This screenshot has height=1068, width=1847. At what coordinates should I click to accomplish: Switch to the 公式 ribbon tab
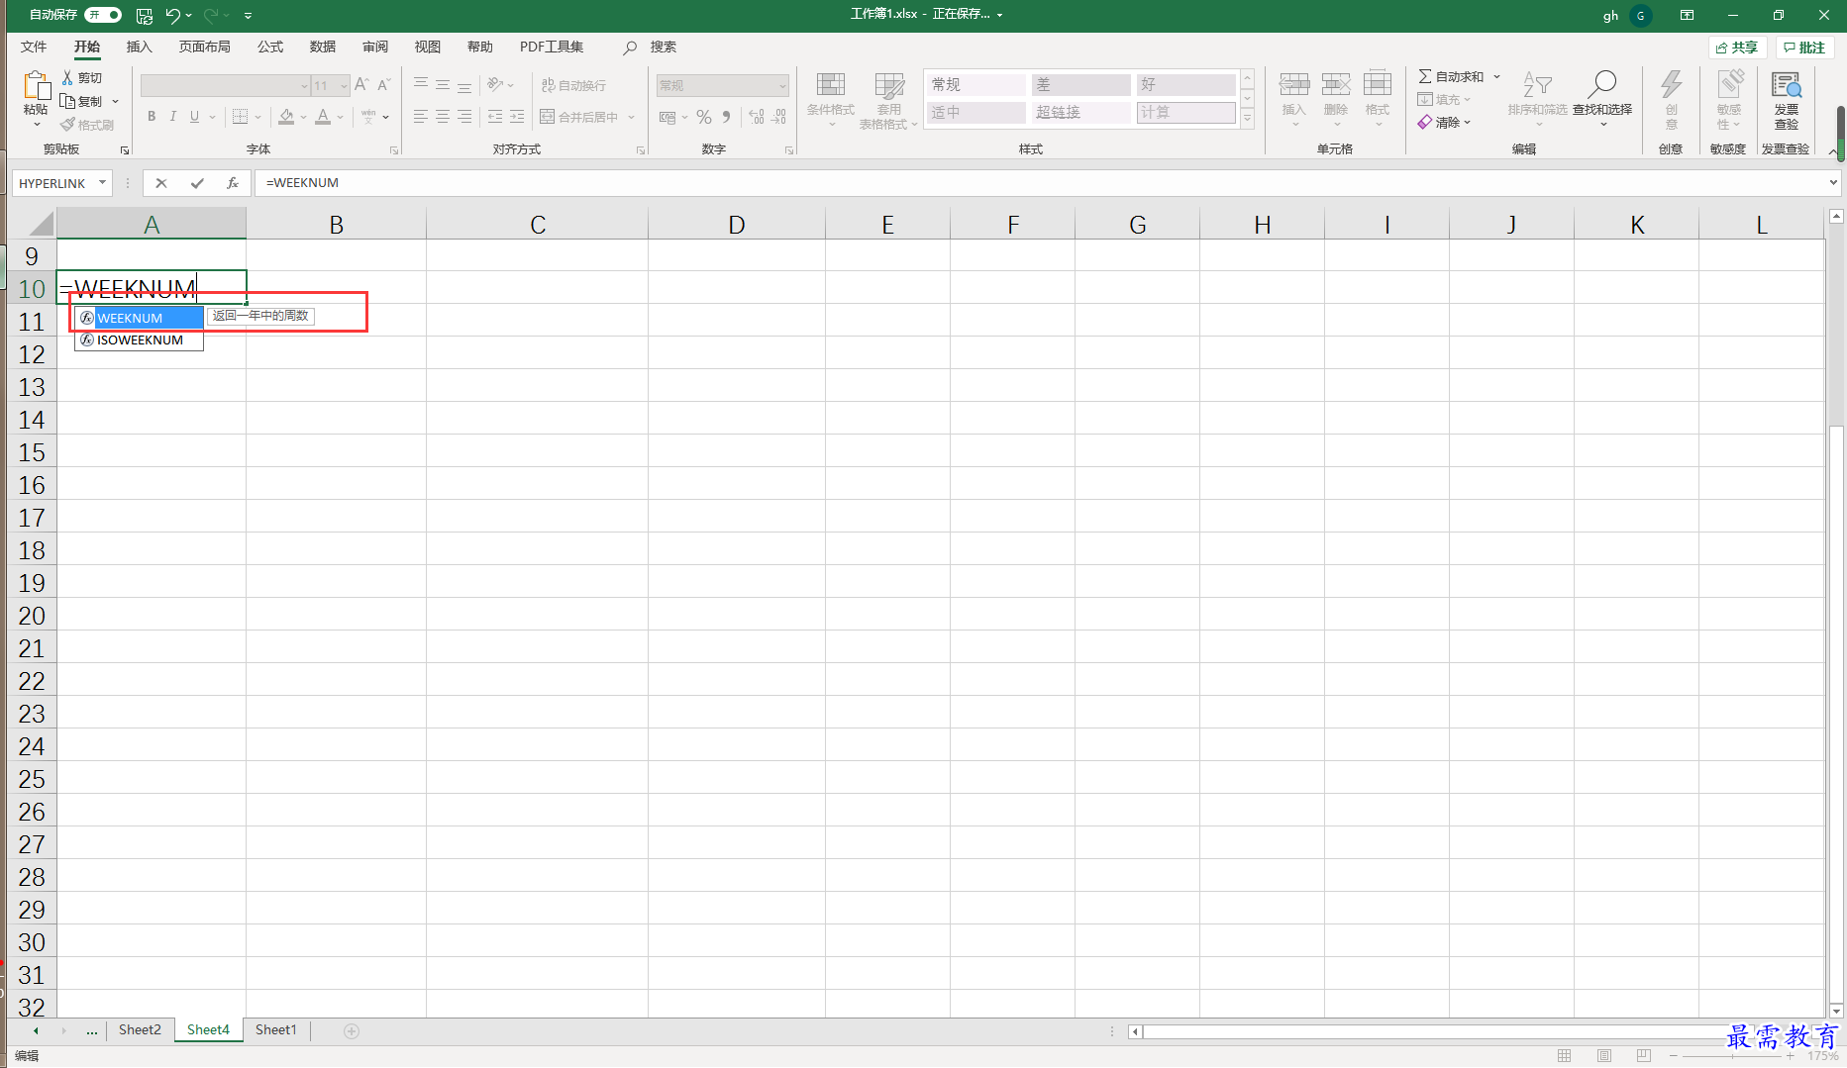(x=270, y=47)
